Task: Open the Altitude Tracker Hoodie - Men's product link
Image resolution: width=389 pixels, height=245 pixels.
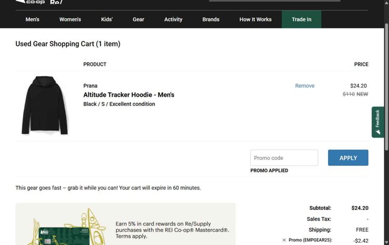Action: [128, 95]
